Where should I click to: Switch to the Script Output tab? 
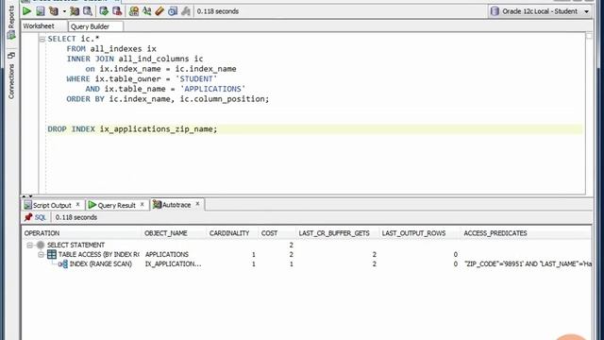(x=52, y=205)
